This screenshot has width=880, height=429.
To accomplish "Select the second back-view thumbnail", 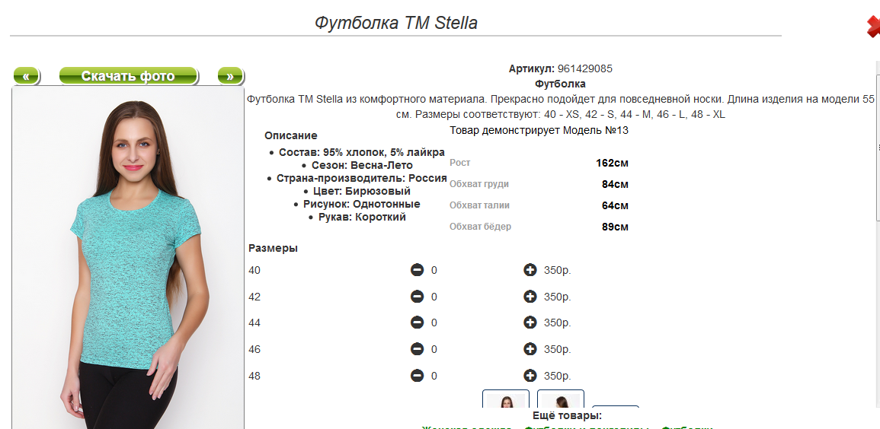I will pyautogui.click(x=561, y=399).
